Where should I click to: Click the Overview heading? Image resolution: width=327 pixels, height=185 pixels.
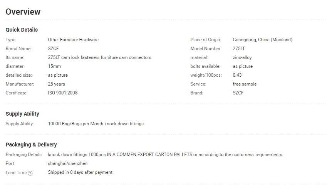click(23, 12)
